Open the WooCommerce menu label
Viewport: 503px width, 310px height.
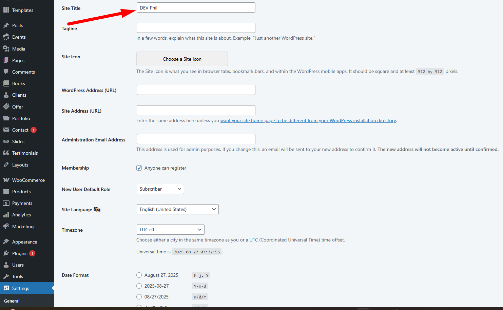(28, 180)
